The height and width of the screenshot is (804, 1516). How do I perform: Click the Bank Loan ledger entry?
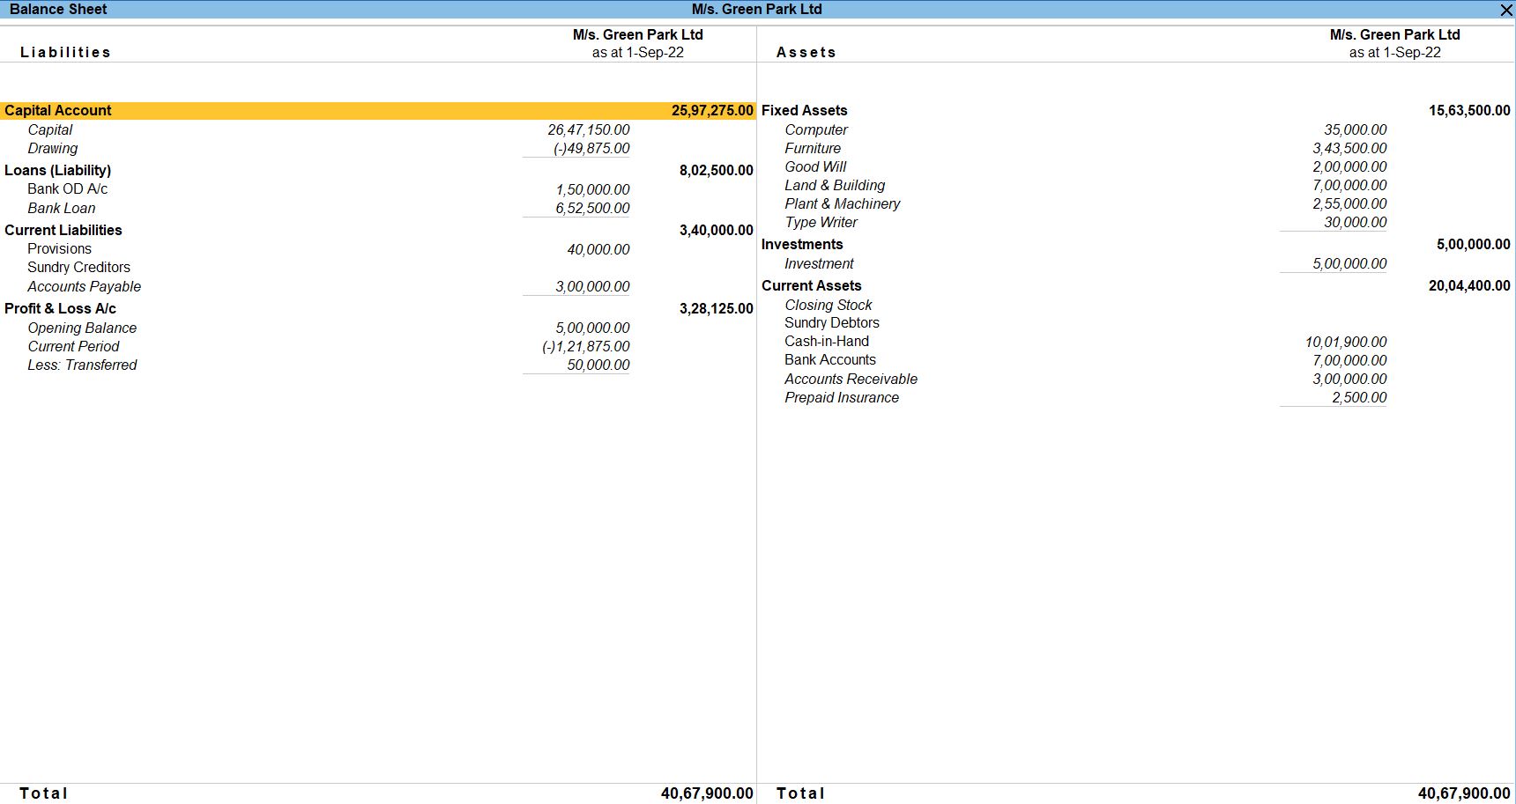click(x=61, y=209)
